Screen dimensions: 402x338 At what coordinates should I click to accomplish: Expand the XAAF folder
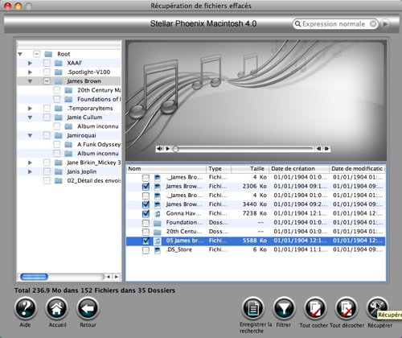click(x=30, y=63)
